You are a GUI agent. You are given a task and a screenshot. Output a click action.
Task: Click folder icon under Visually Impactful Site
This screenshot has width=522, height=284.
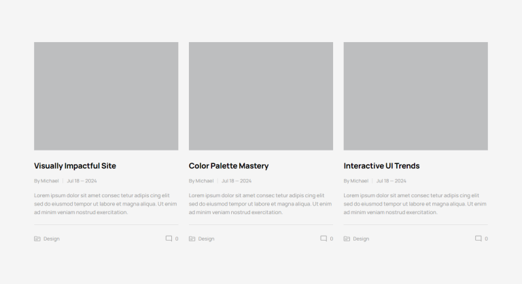pos(37,239)
